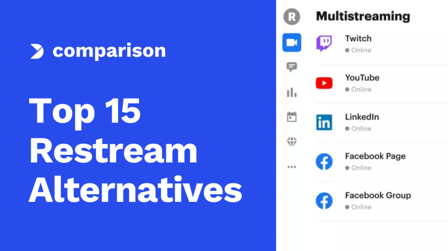Click the LinkedIn logo icon

click(x=324, y=122)
